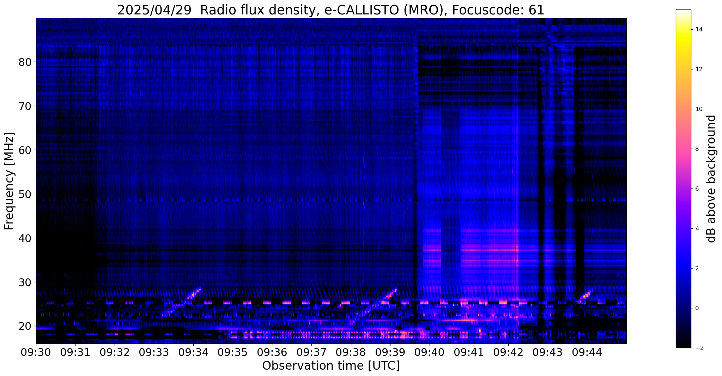This screenshot has height=376, width=722.
Task: Click the colorbar tick label 8
Action: pos(697,149)
